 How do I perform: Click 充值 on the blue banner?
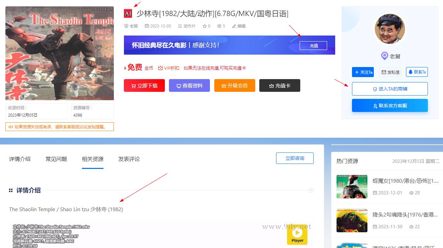coord(313,46)
